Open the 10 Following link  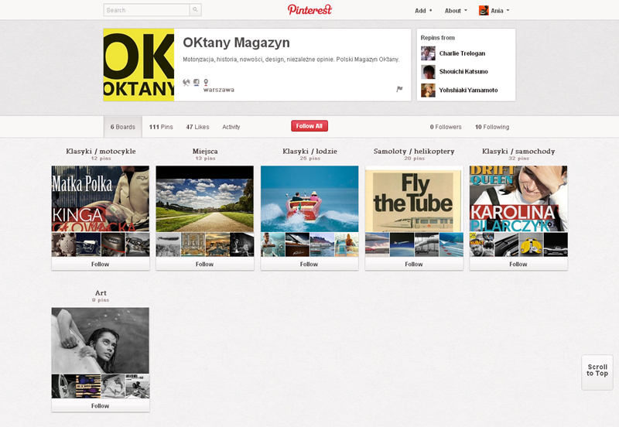click(492, 127)
